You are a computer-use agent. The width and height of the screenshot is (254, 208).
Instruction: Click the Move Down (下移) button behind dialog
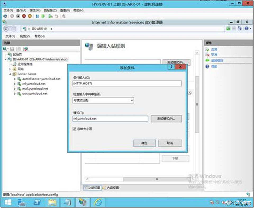point(175,158)
